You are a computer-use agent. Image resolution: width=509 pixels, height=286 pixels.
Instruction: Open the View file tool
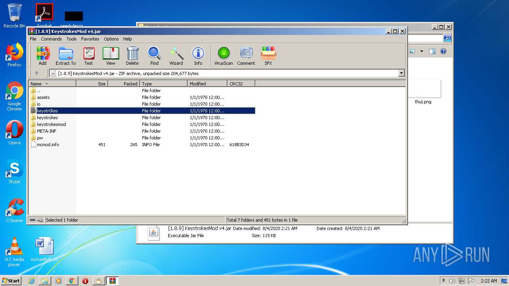pos(111,56)
